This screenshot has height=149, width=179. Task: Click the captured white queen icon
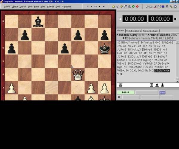pyautogui.click(x=121, y=85)
